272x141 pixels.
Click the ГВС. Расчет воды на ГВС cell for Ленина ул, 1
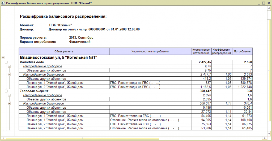pyautogui.click(x=150, y=83)
